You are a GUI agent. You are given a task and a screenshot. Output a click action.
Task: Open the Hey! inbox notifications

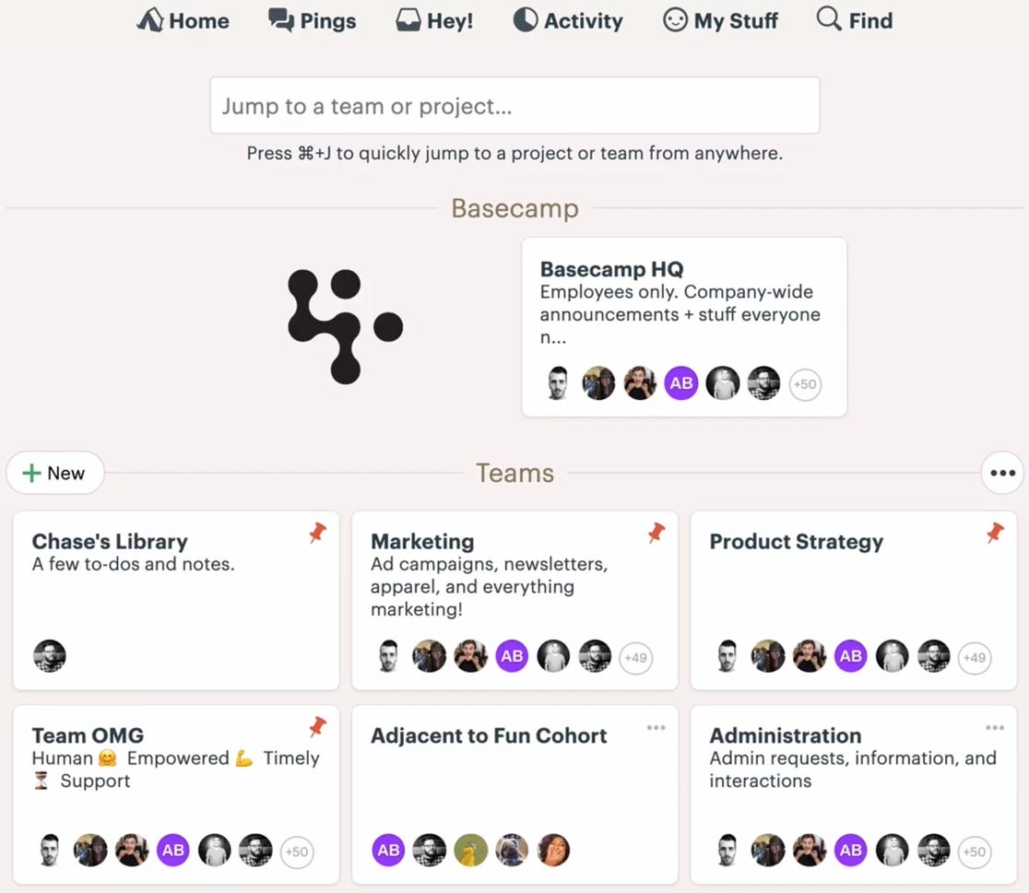434,20
